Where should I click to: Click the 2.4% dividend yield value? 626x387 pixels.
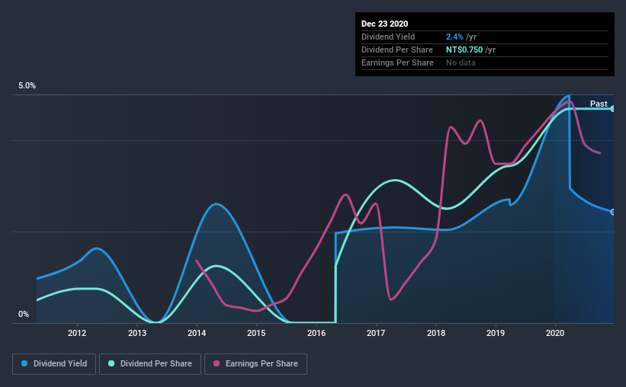pos(454,37)
